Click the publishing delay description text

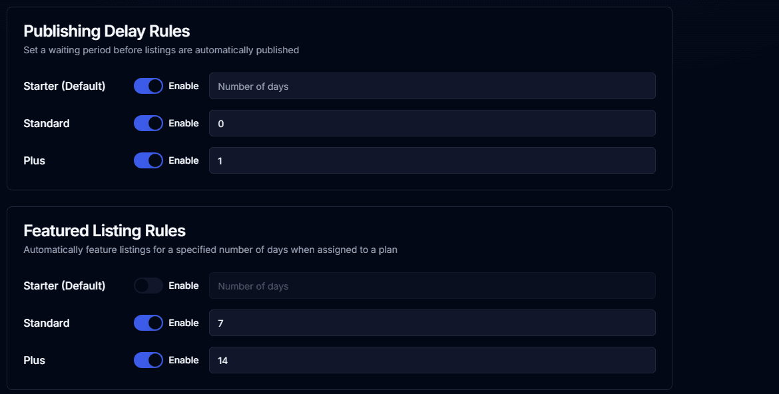162,50
